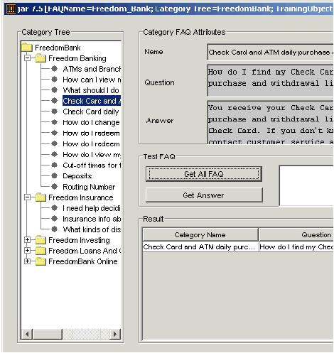Image resolution: width=334 pixels, height=353 pixels.
Task: Select the Freedom Insurance tree item
Action: (81, 197)
